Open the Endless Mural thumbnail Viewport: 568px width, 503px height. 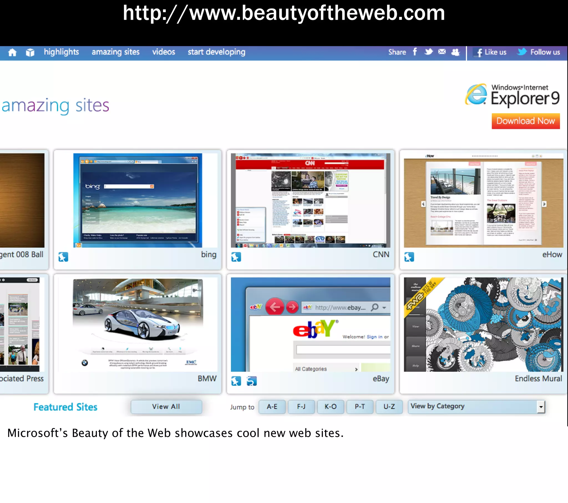[x=483, y=325]
